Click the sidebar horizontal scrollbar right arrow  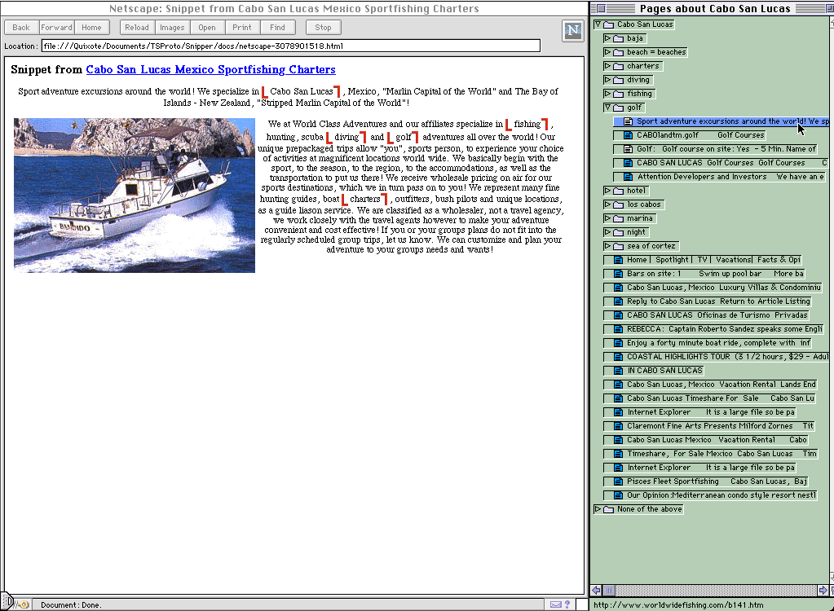click(823, 591)
